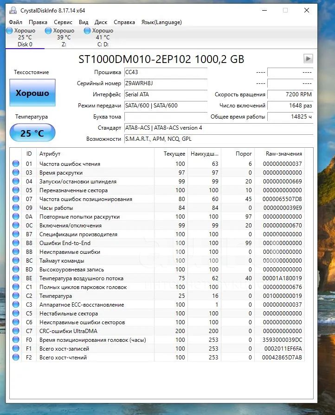Click the next disk arrow button
335x415 pixels.
308,58
